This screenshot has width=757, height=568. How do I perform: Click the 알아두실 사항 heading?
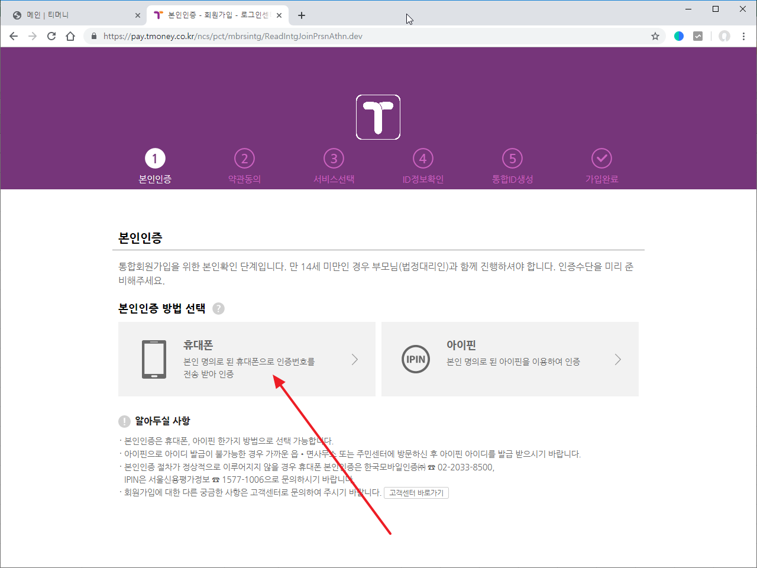pos(163,421)
